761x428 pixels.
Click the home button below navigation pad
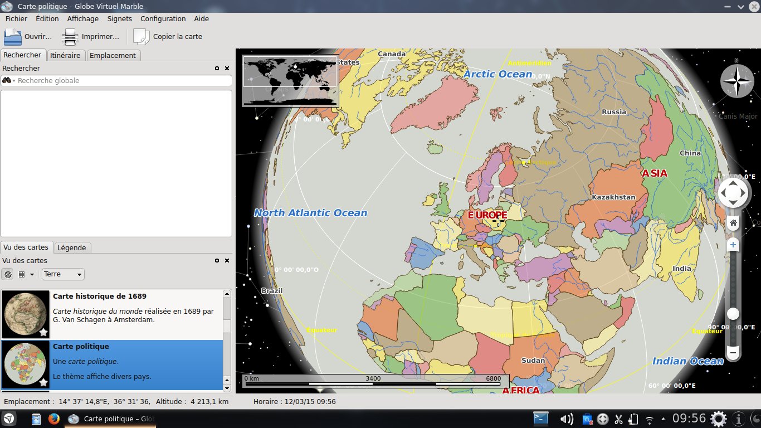point(733,223)
